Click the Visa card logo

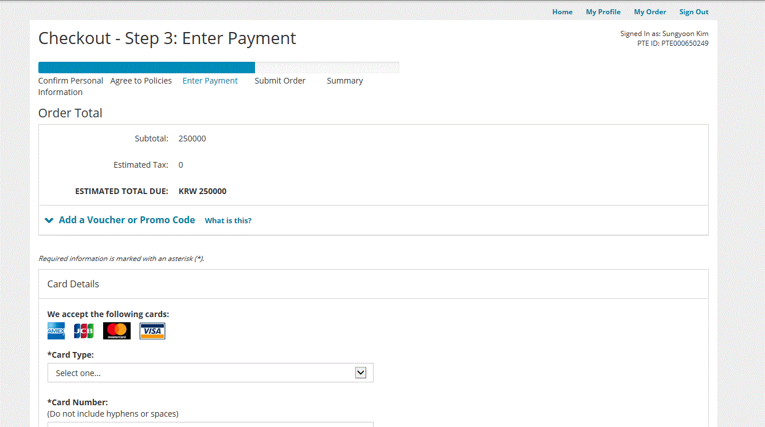(x=152, y=331)
